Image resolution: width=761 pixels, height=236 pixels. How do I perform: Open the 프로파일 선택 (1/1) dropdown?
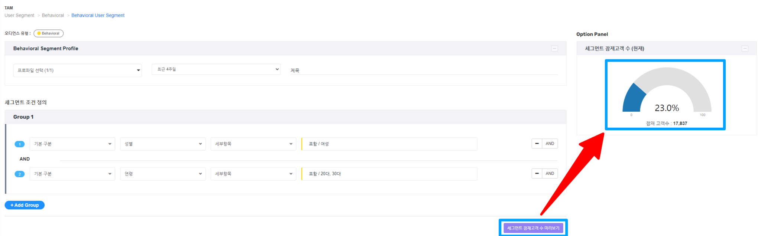tap(77, 70)
